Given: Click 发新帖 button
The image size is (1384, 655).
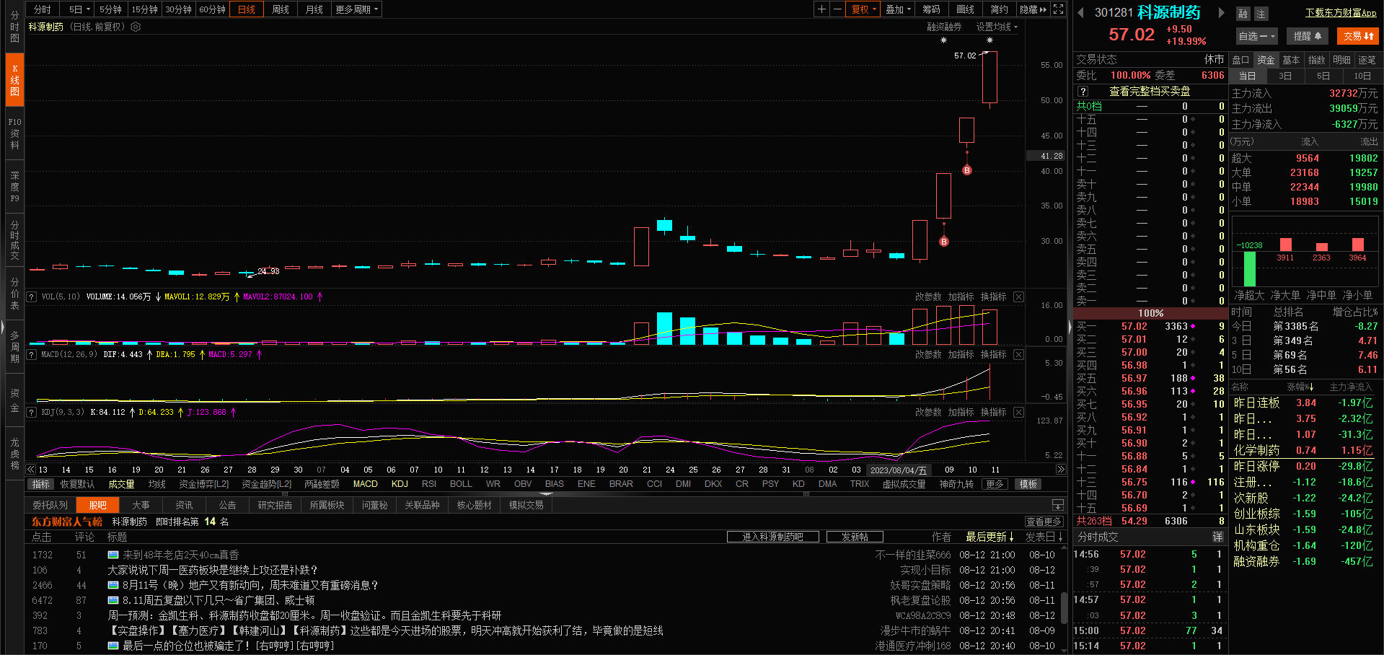Looking at the screenshot, I should click(x=855, y=537).
